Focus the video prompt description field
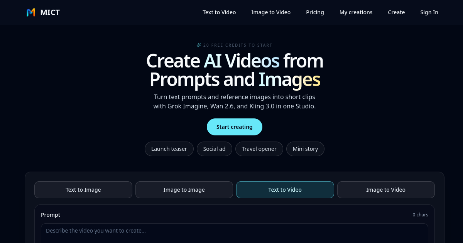The height and width of the screenshot is (243, 463). tap(235, 233)
